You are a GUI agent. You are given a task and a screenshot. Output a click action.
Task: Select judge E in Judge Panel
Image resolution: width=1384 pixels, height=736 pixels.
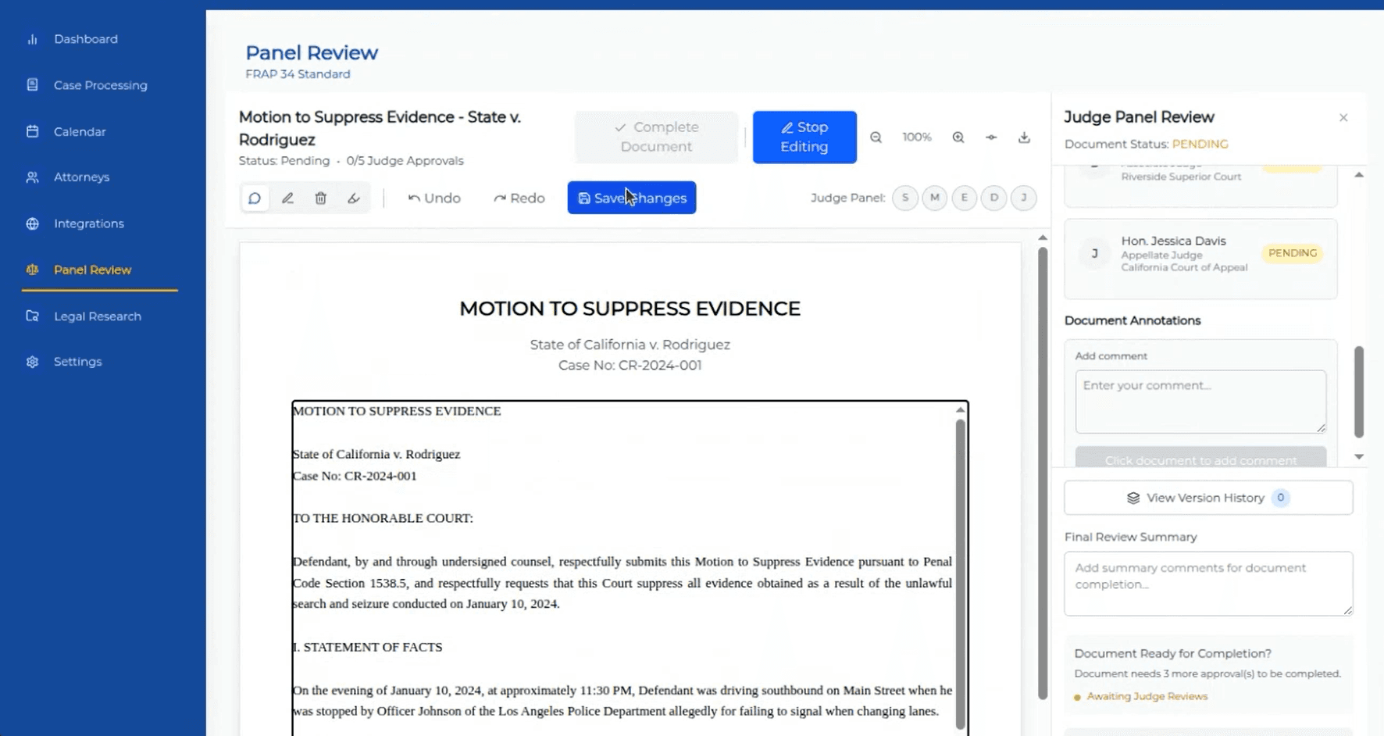pyautogui.click(x=965, y=198)
